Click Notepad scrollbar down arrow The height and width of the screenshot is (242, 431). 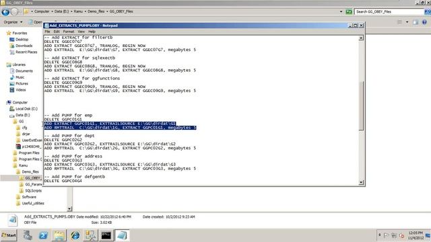click(361, 182)
